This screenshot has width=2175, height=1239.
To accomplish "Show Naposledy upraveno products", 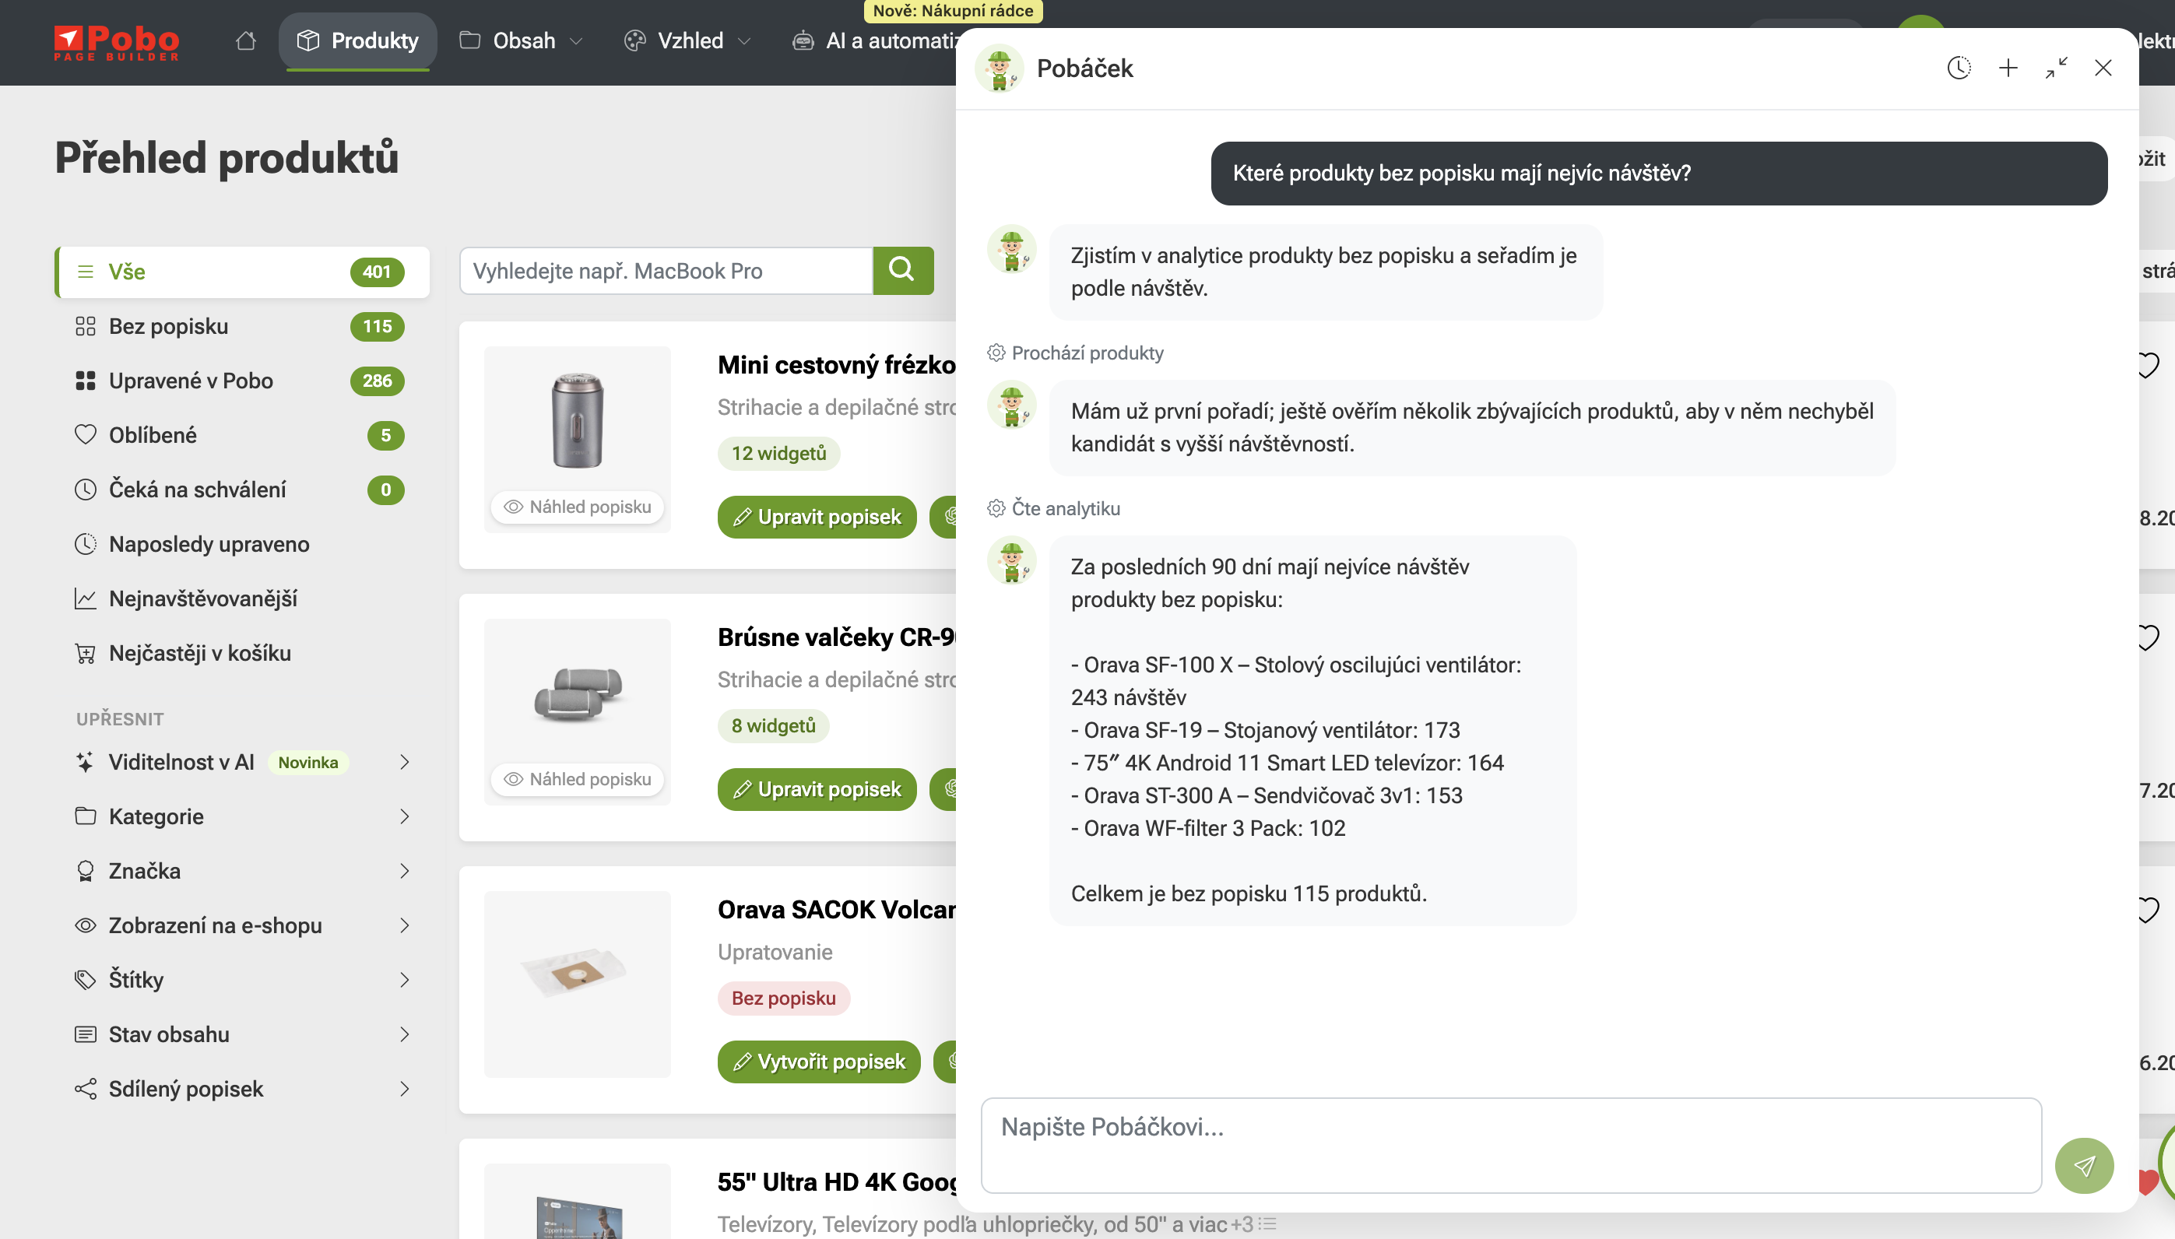I will [x=241, y=545].
